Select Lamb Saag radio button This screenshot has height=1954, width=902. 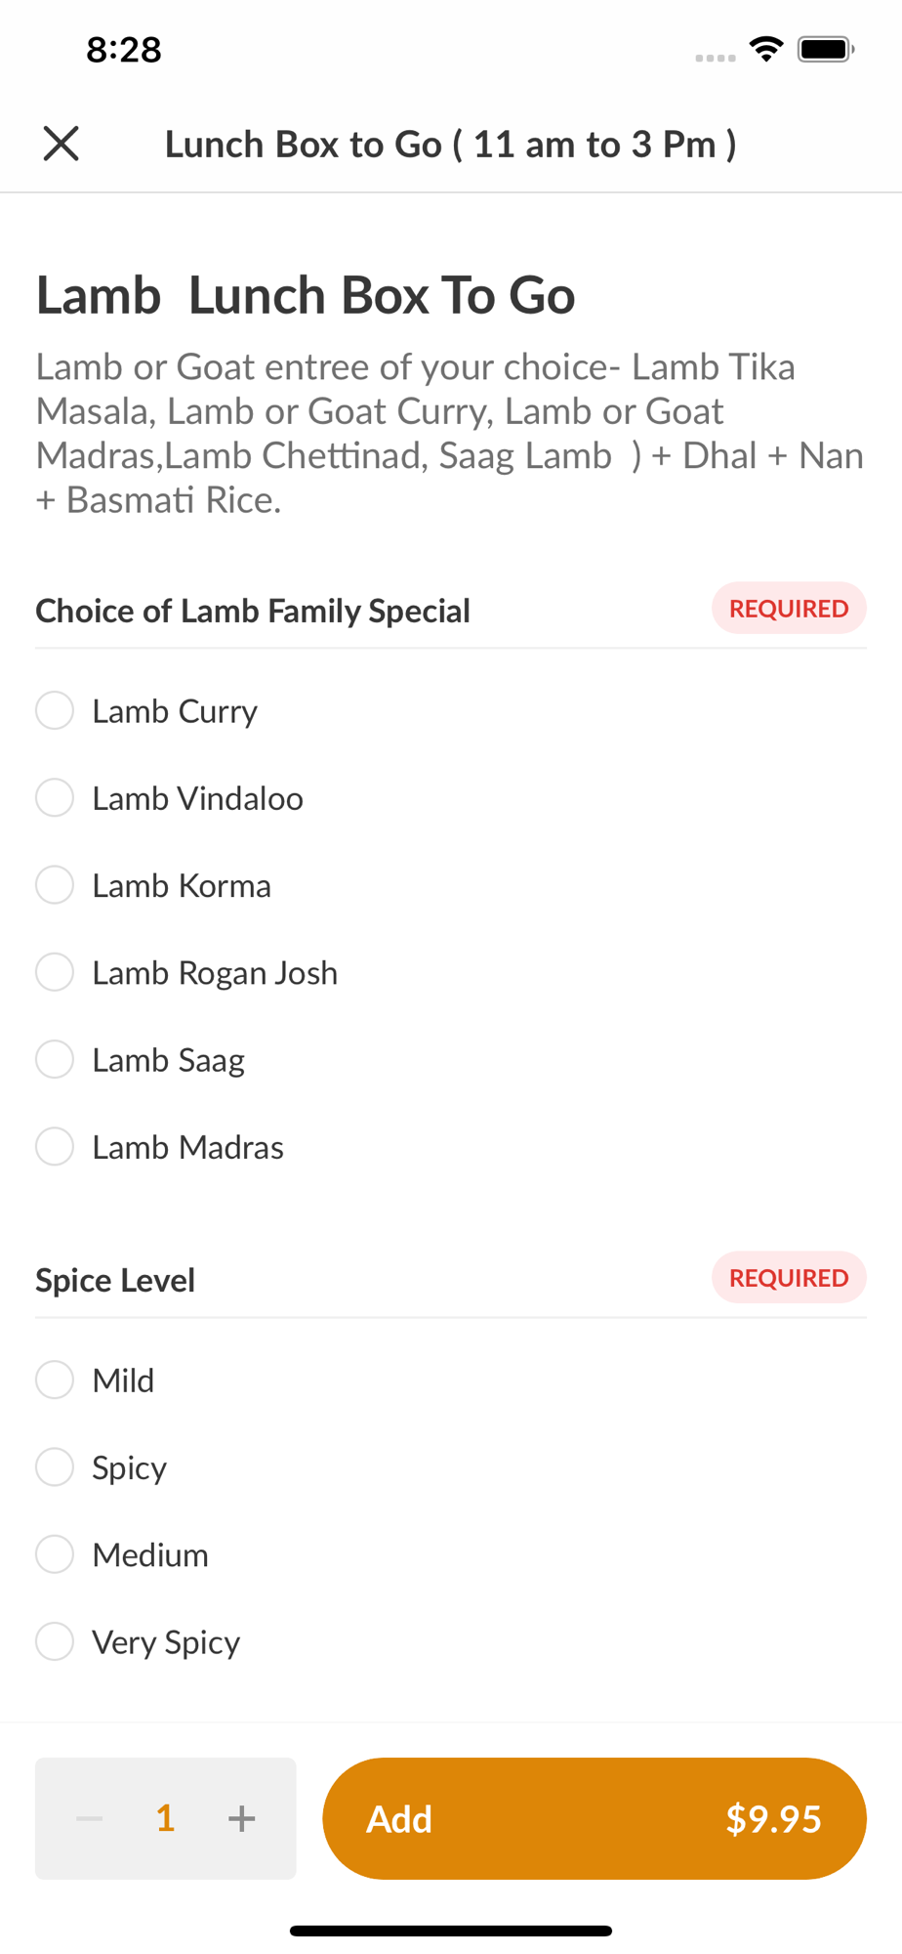tap(55, 1059)
